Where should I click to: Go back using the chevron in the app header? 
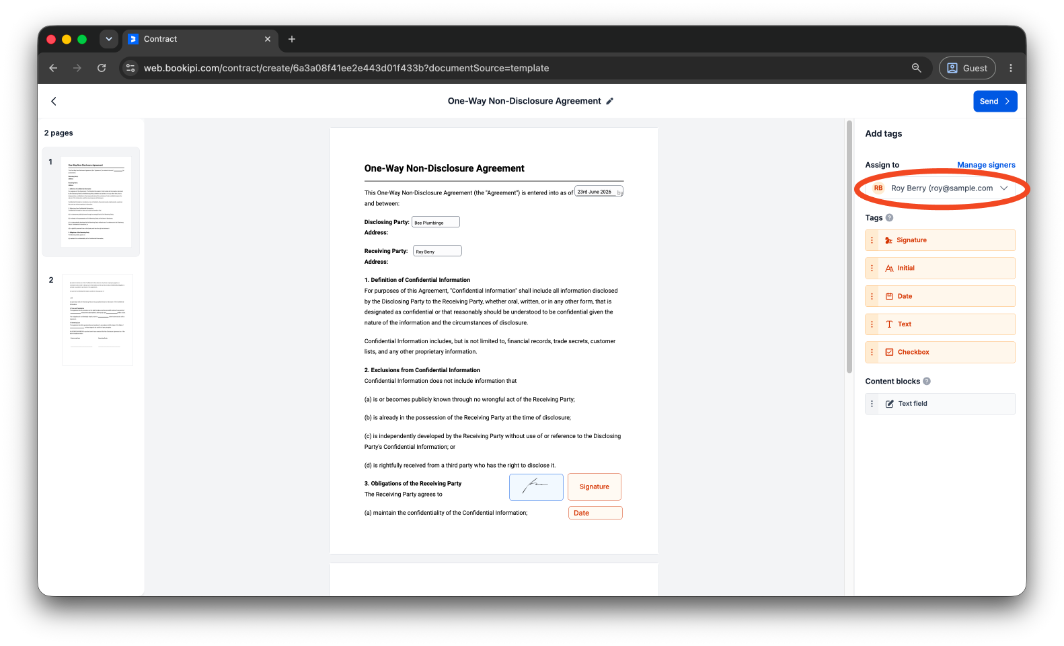(x=54, y=101)
